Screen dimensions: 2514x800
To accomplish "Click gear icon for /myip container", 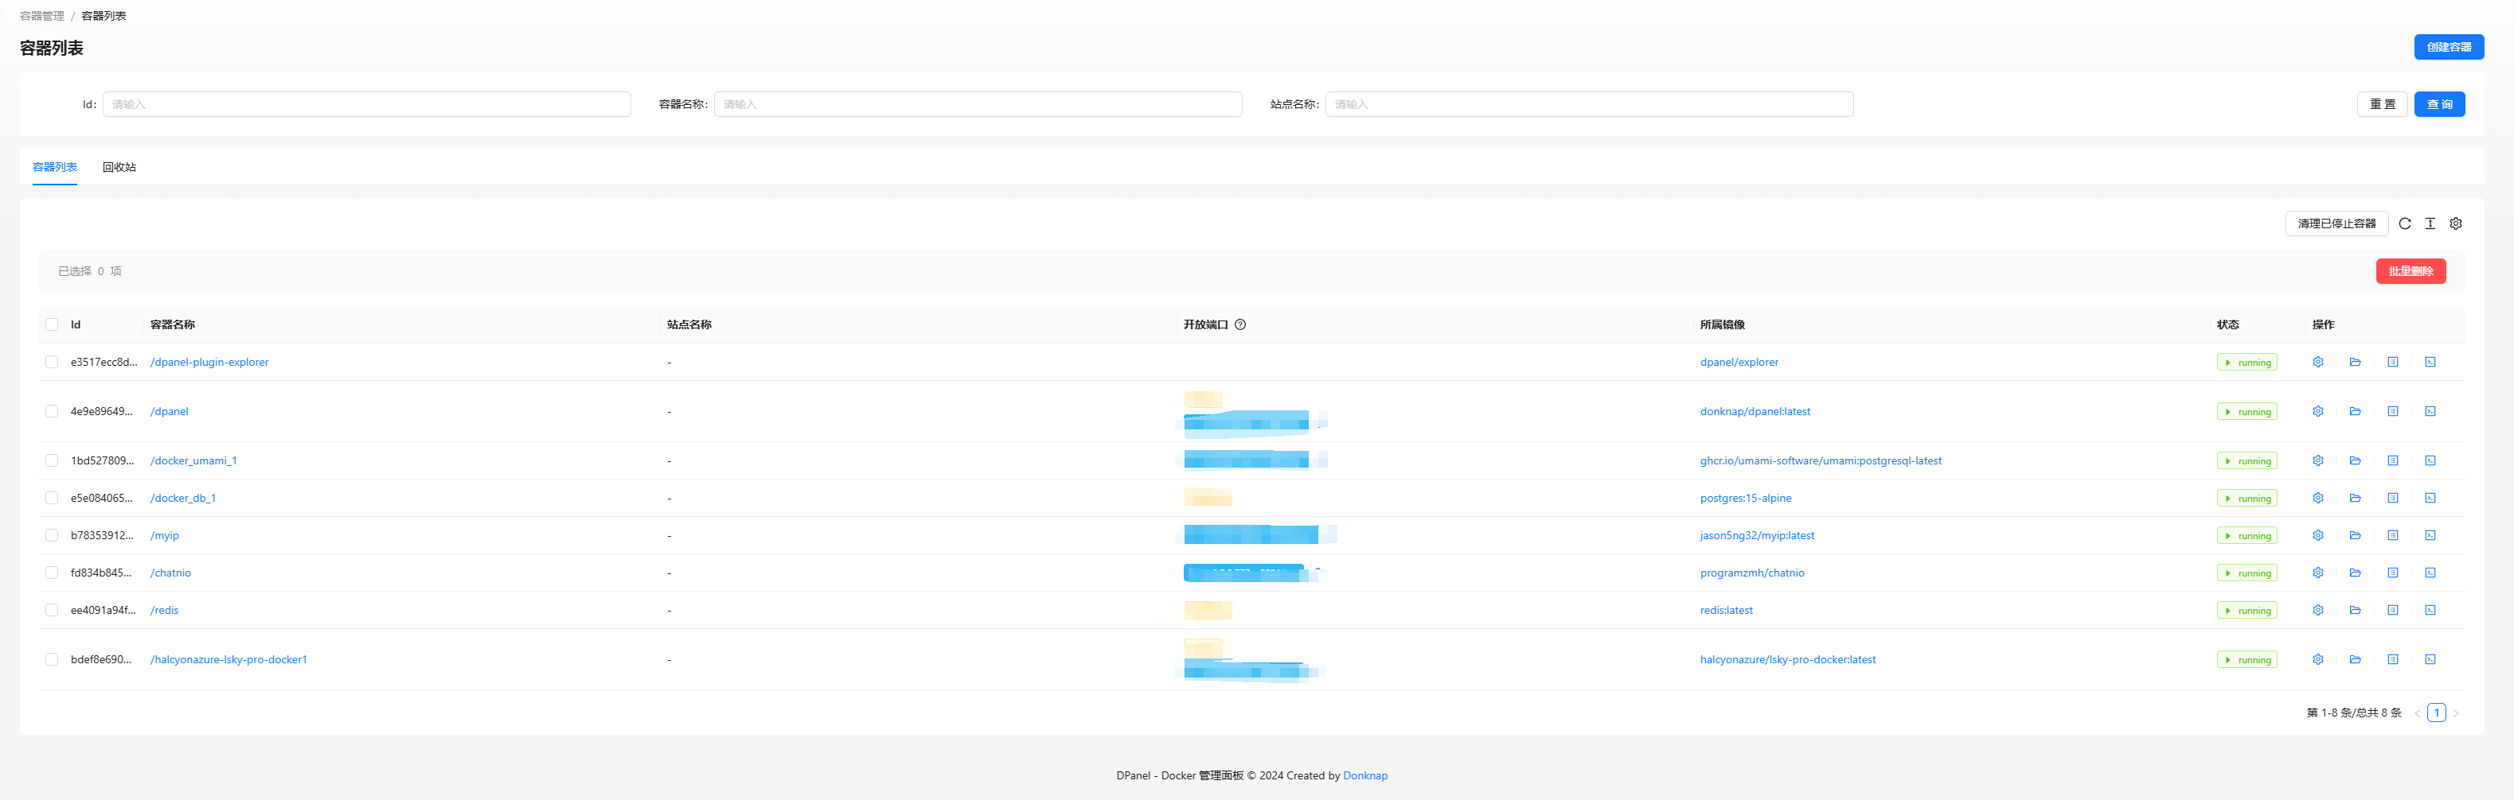I will tap(2318, 535).
